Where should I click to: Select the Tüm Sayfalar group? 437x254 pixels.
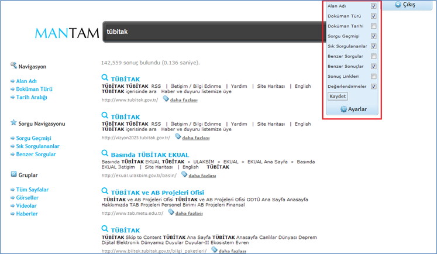32,190
